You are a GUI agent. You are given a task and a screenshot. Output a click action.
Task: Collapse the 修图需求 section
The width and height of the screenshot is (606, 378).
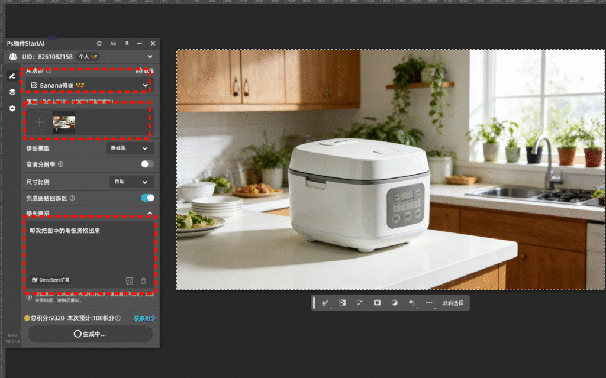click(150, 213)
